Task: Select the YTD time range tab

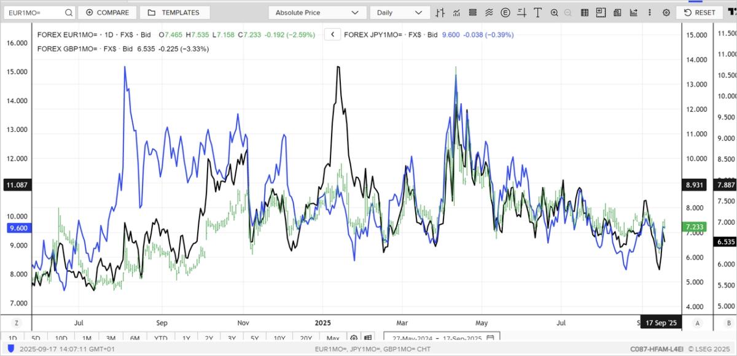Action: 161,338
